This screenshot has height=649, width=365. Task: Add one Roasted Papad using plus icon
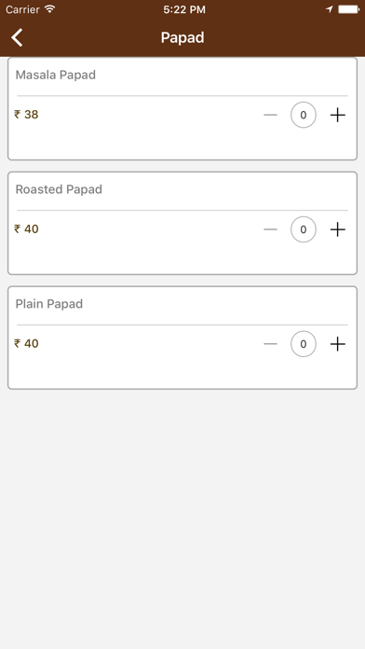(x=338, y=229)
